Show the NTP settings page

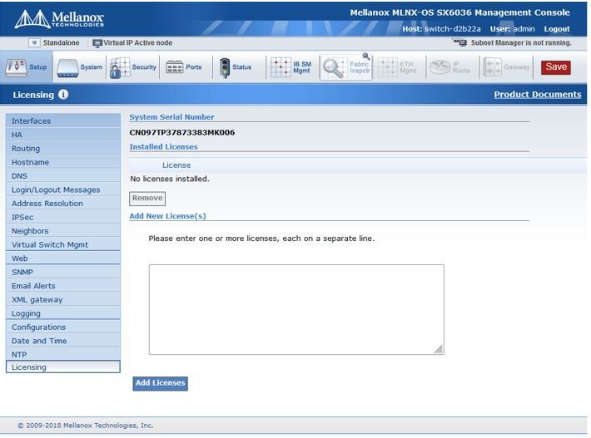pos(63,354)
